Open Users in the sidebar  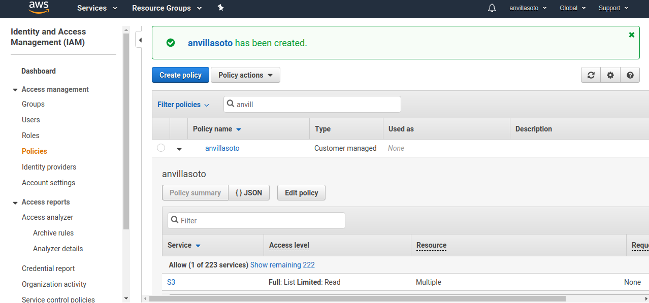30,120
